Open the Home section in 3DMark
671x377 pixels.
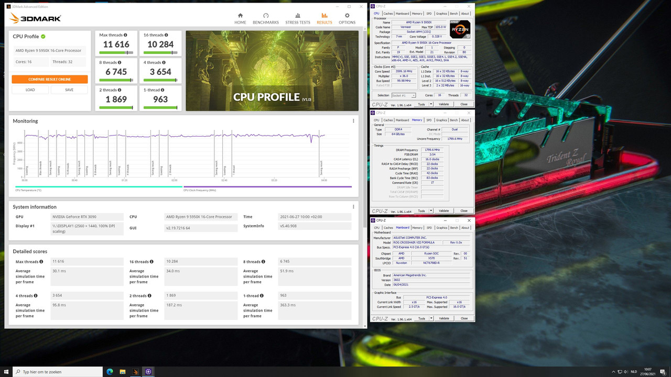[x=240, y=19]
